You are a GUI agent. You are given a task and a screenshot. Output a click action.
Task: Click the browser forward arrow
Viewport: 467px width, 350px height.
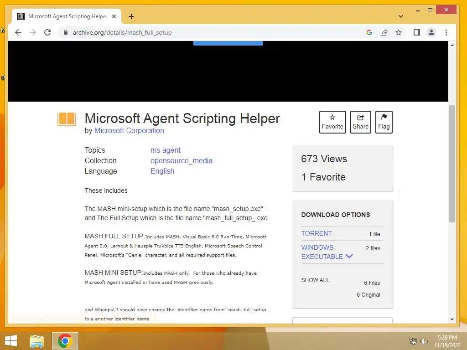tap(33, 32)
